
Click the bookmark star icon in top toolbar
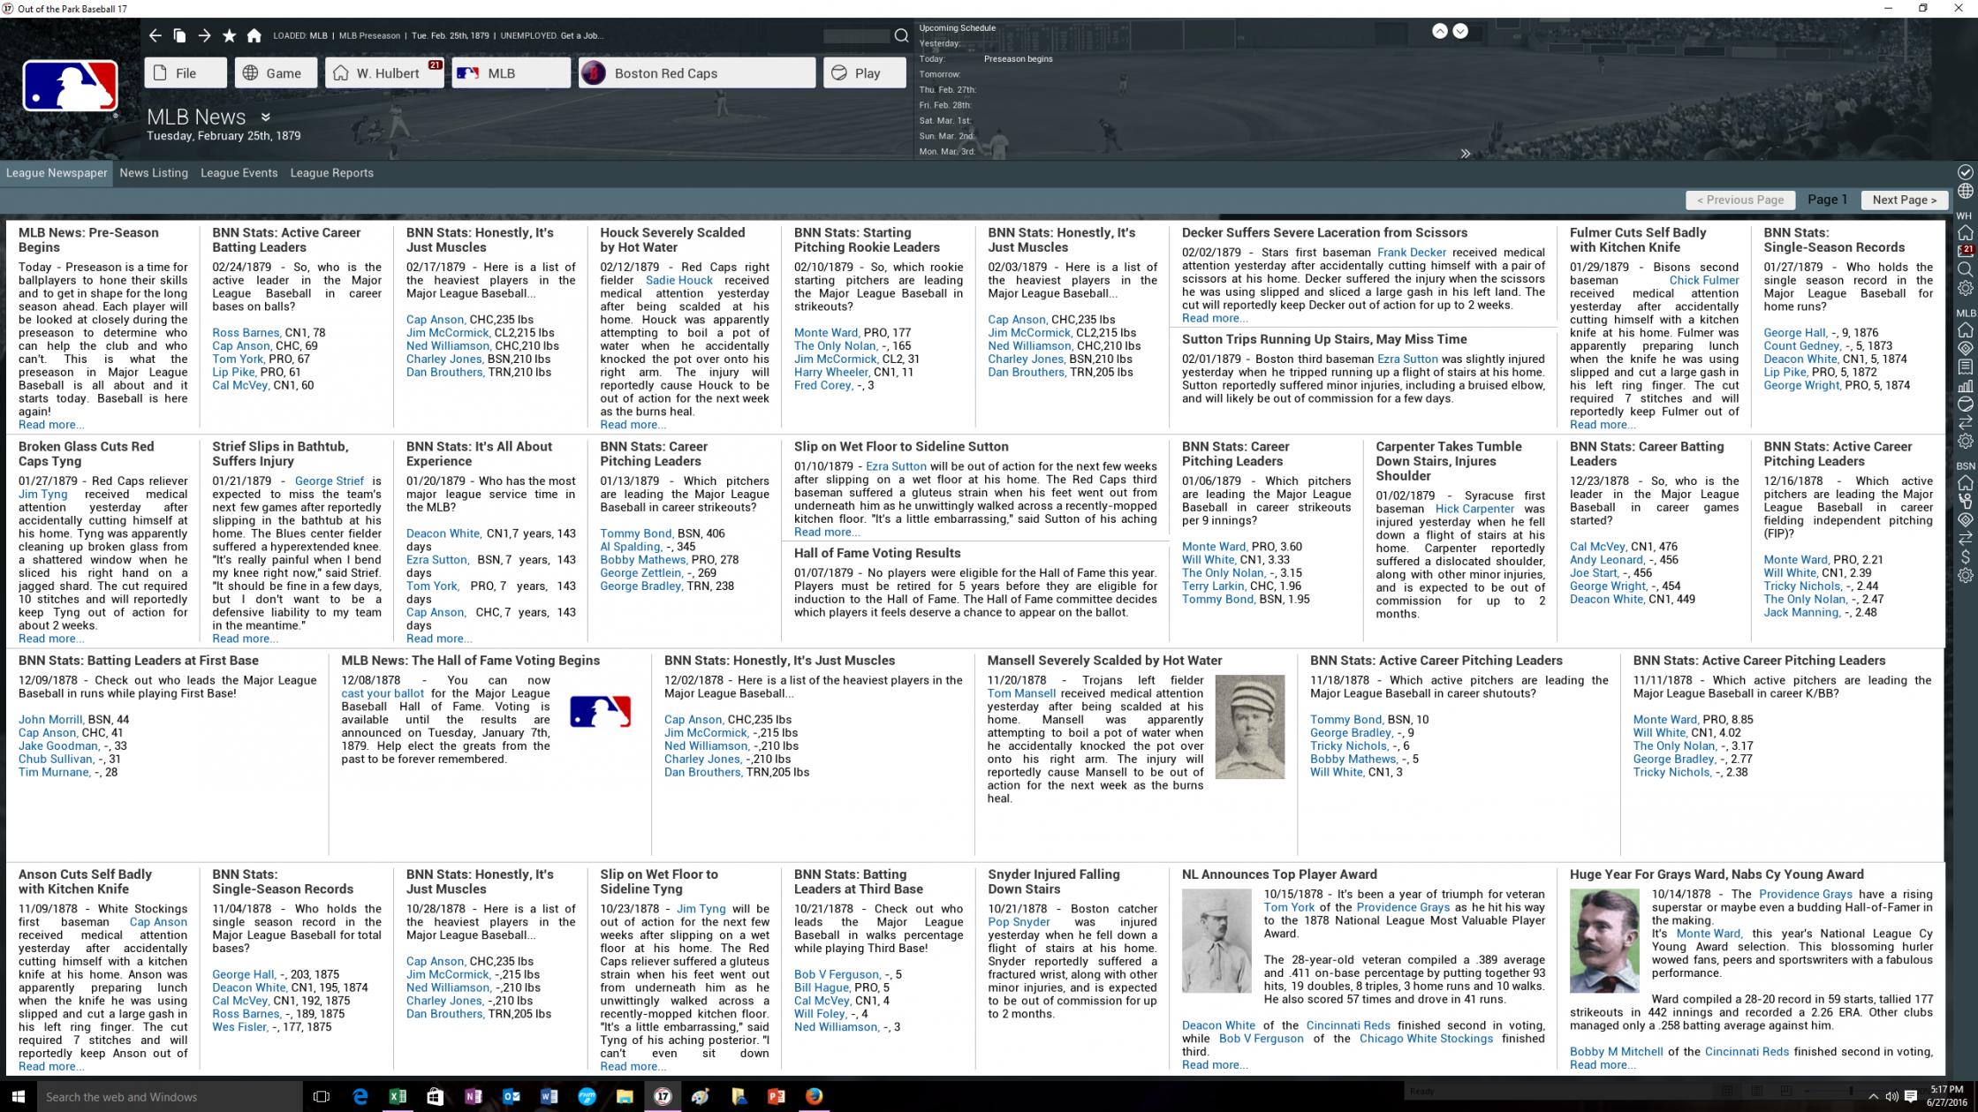230,35
